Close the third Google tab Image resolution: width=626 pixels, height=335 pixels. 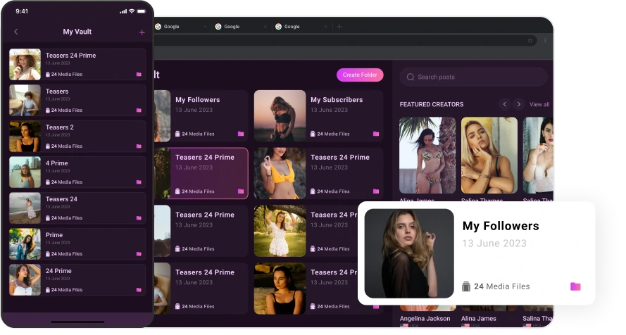pos(325,27)
